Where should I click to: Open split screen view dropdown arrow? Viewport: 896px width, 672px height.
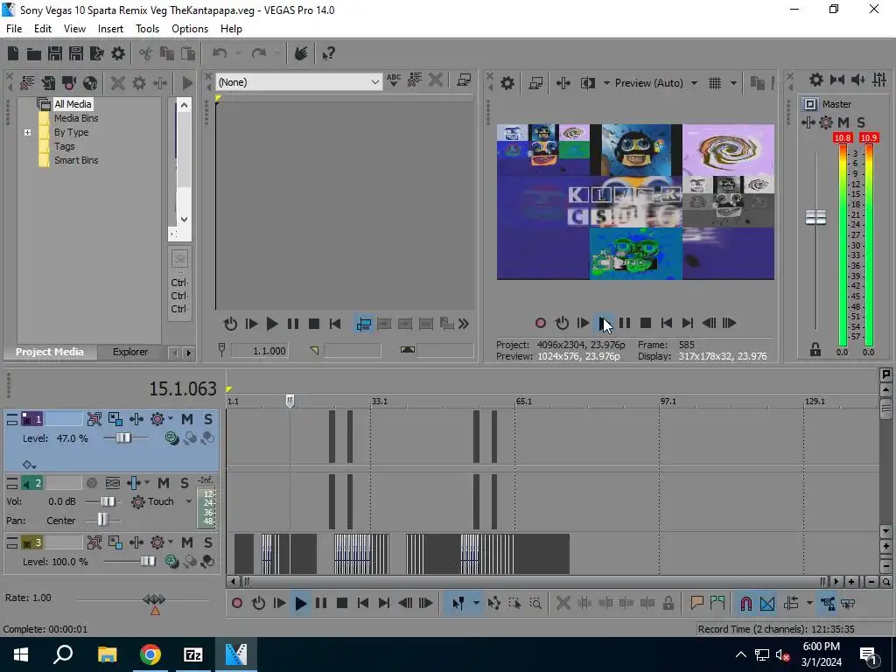tap(606, 83)
